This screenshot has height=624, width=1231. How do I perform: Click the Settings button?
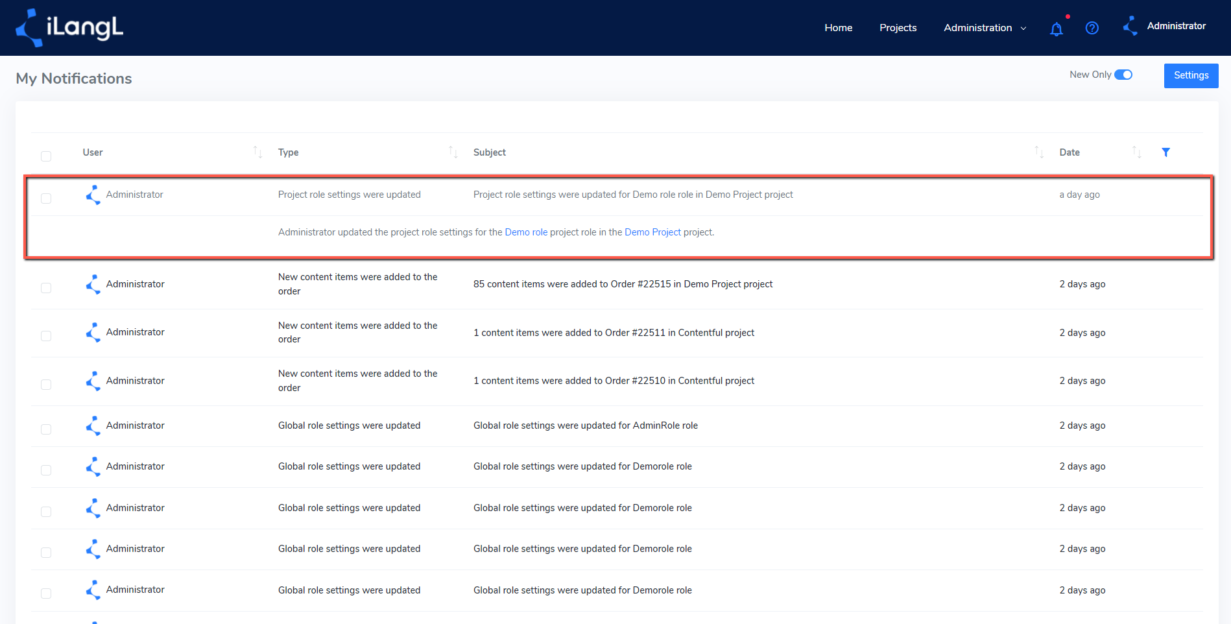pos(1191,75)
